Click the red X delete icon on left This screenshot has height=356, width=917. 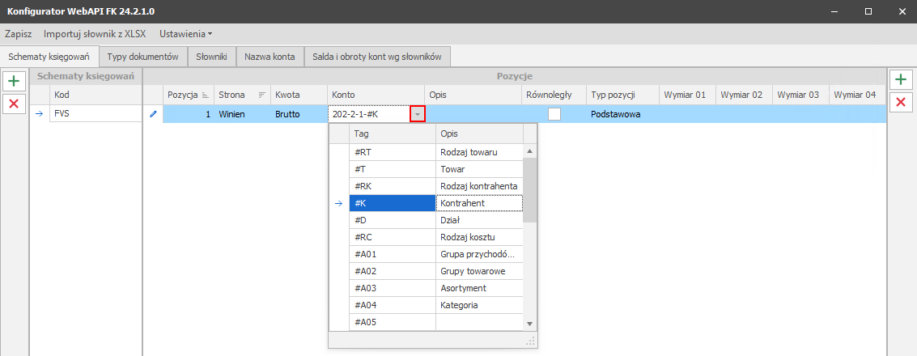(x=14, y=104)
